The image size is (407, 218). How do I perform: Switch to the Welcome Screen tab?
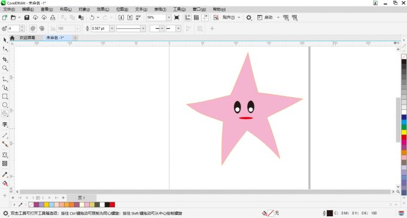click(28, 38)
